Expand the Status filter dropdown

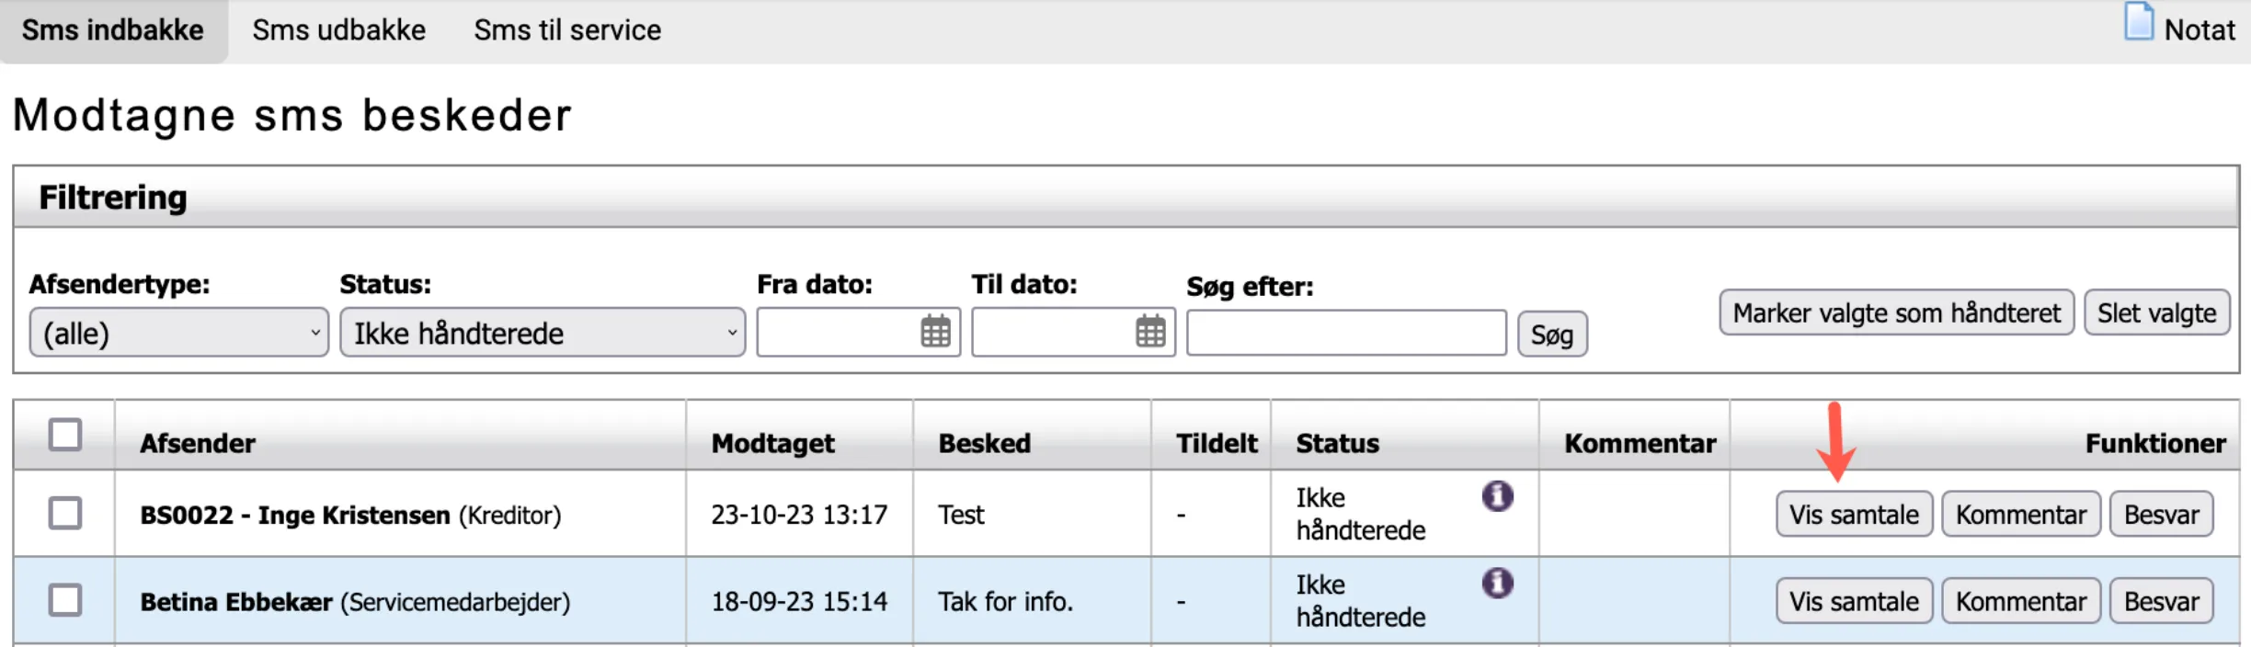542,333
